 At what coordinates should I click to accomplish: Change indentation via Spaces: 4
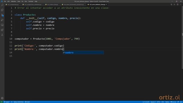click(153, 102)
